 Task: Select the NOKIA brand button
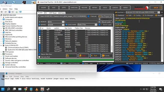(125, 8)
